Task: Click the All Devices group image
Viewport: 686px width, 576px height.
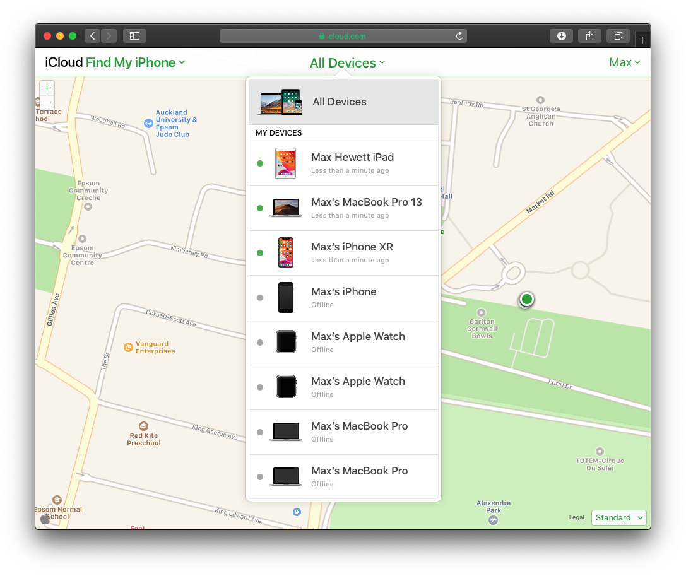Action: [280, 102]
